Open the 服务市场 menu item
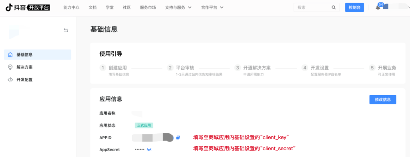The image size is (410, 157). tap(148, 8)
